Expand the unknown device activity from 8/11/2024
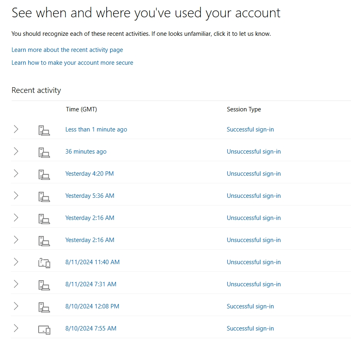Viewport: 351px width, 349px height. point(16,262)
